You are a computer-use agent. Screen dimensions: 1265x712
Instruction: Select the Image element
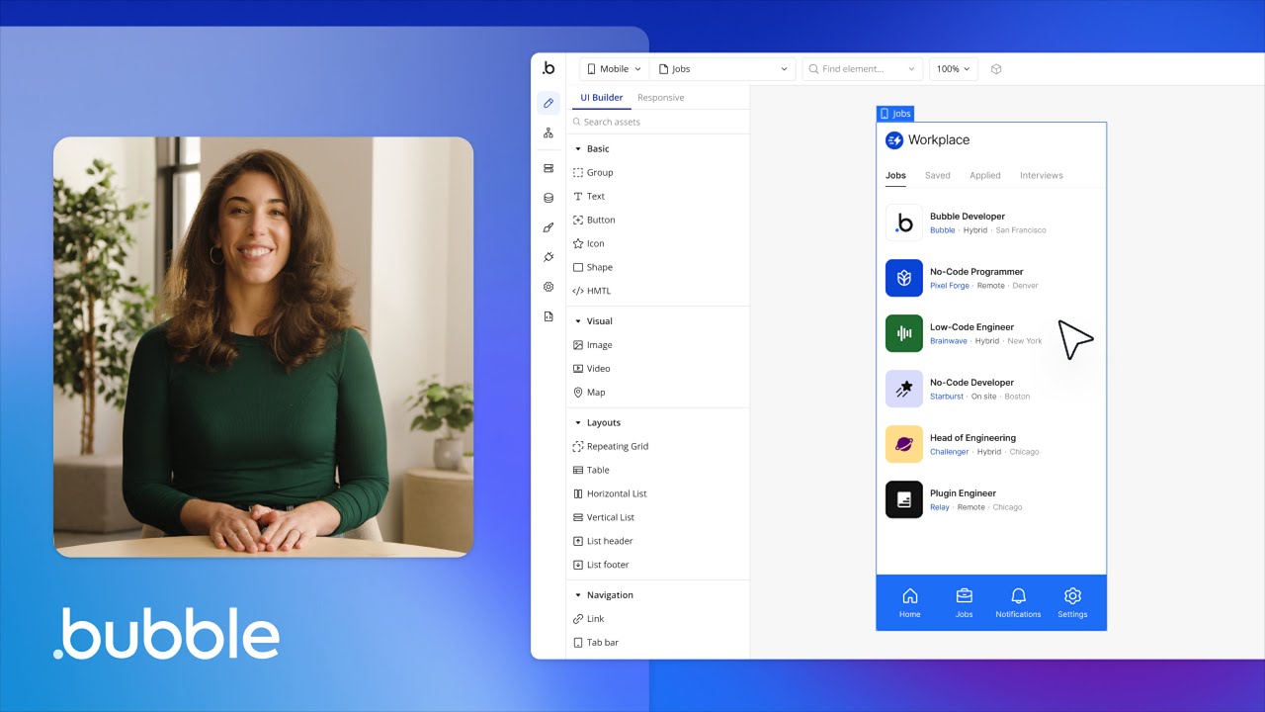(x=593, y=345)
